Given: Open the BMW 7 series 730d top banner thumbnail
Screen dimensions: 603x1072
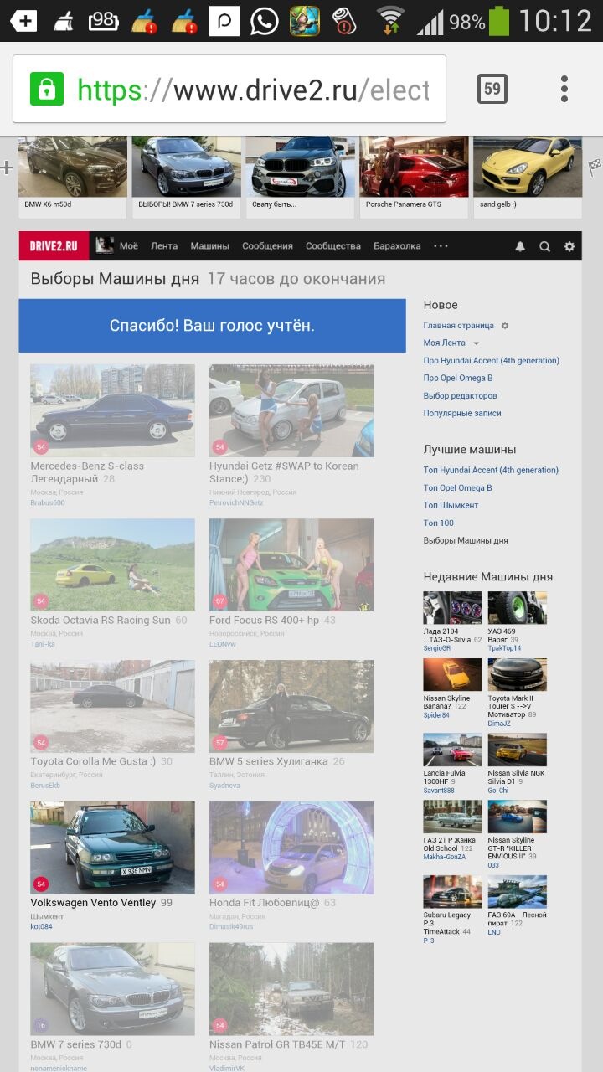Looking at the screenshot, I should [x=187, y=167].
